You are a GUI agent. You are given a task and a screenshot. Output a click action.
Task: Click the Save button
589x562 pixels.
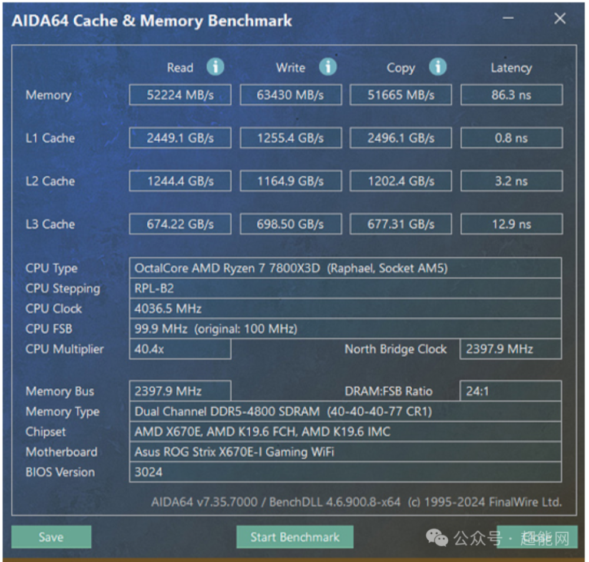tap(51, 537)
